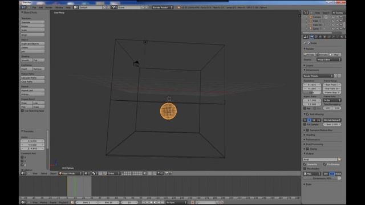Viewport: 365px width, 205px height.
Task: Open the Display Image Editor dropdown
Action: point(329,60)
